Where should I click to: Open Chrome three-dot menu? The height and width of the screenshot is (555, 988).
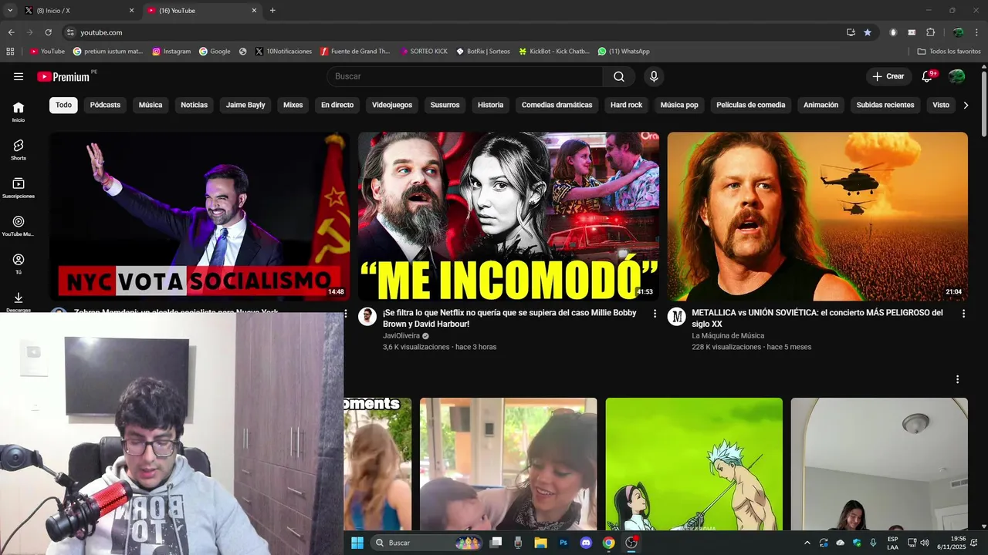point(976,32)
